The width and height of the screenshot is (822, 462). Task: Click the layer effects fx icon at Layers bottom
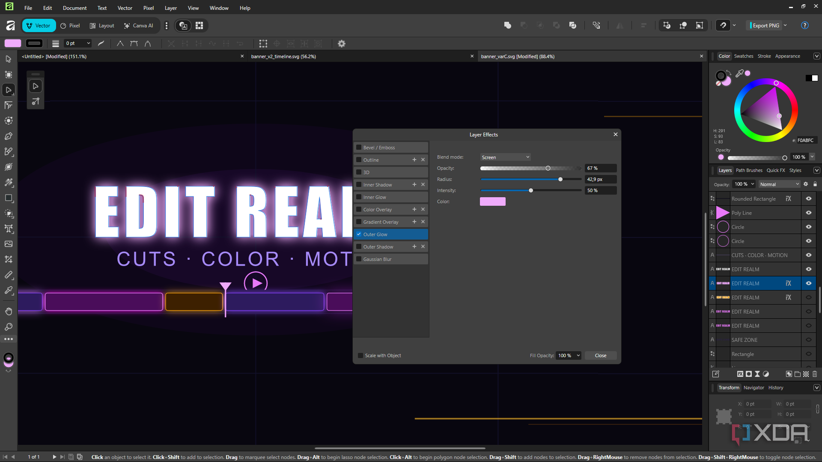740,374
